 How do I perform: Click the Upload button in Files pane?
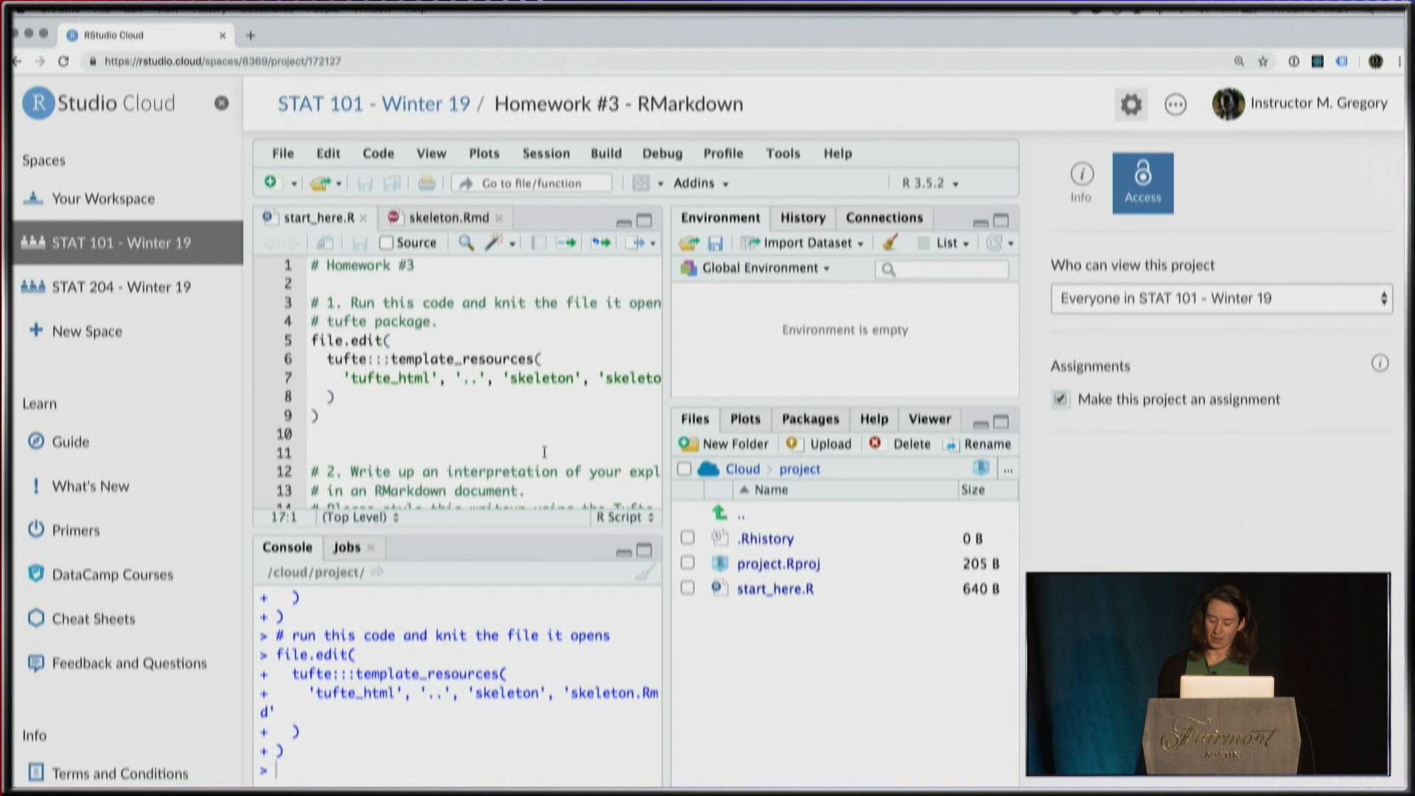[x=819, y=444]
